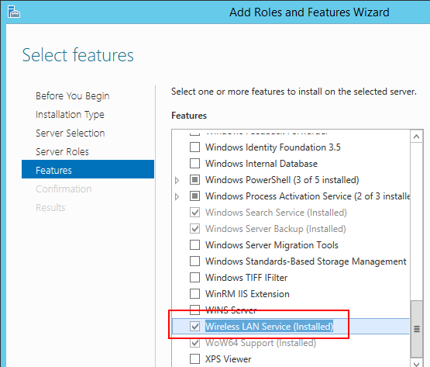430x367 pixels.
Task: Expand the Windows PowerShell feature node
Action: point(177,180)
